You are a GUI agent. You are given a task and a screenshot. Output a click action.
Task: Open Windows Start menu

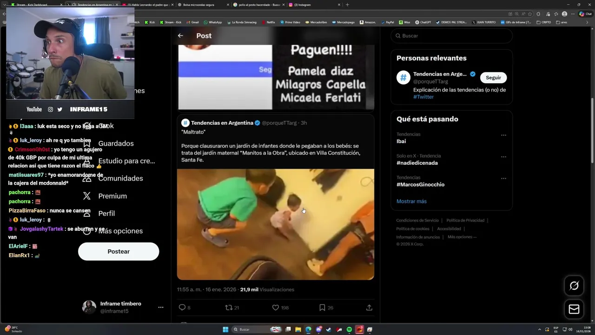pyautogui.click(x=225, y=329)
